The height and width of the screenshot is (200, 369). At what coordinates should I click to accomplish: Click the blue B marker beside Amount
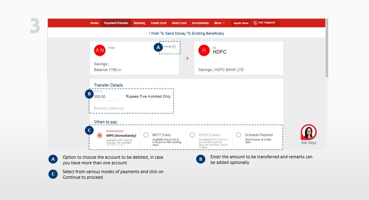coord(89,95)
